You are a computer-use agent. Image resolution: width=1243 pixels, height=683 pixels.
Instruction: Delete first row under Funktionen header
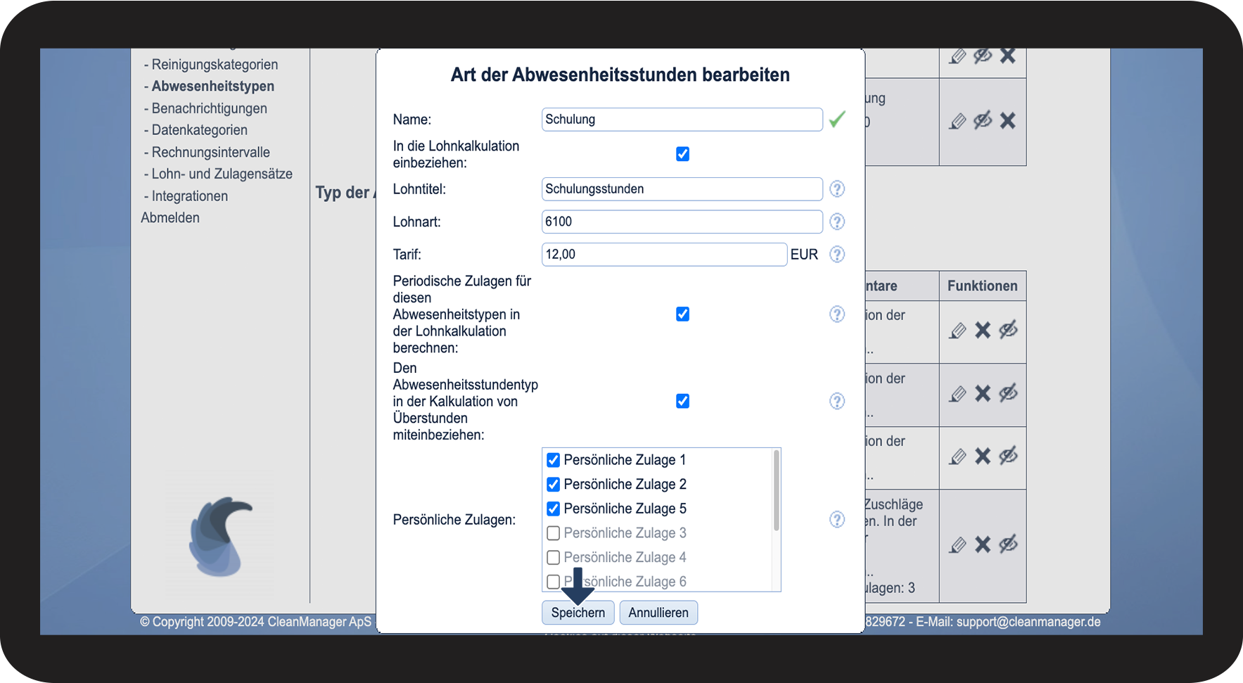[983, 330]
